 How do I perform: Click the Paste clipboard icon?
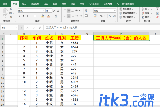point(5,11)
